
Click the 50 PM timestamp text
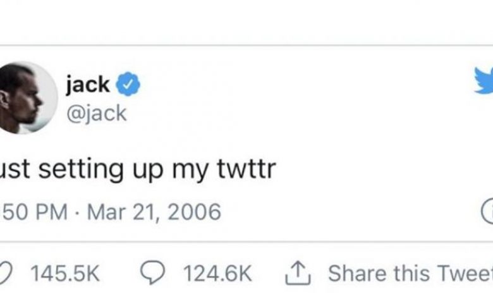coord(34,212)
